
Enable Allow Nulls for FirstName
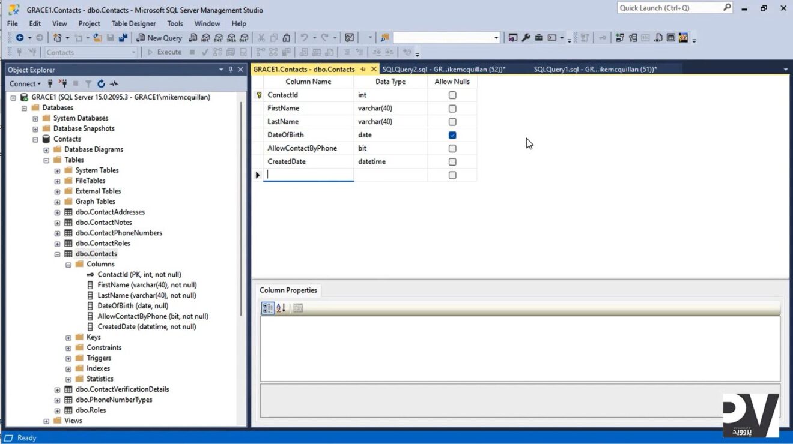(x=452, y=108)
